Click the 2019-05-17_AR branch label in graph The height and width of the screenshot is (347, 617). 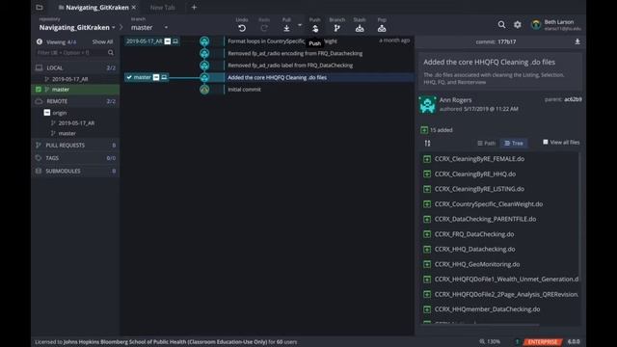coord(152,40)
